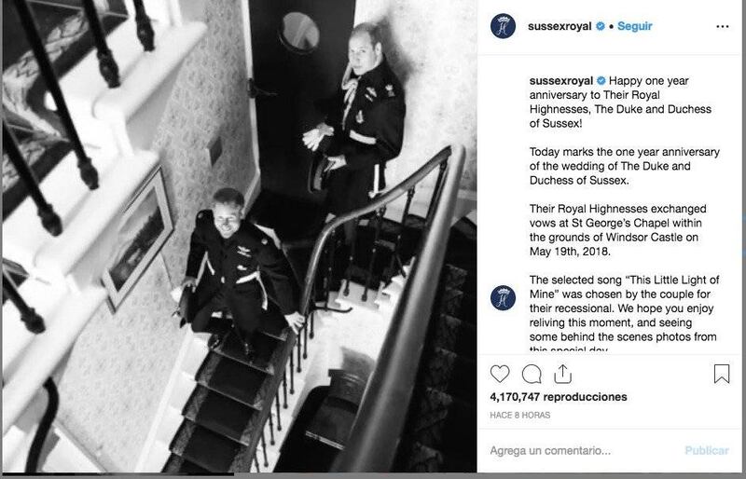Open sussexroyal profile picture in header
This screenshot has height=479, width=746.
(503, 26)
